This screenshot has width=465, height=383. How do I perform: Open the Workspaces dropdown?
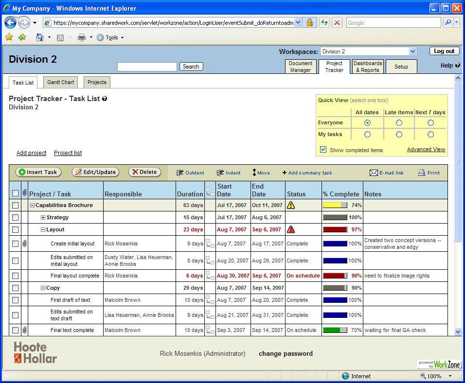[x=412, y=52]
